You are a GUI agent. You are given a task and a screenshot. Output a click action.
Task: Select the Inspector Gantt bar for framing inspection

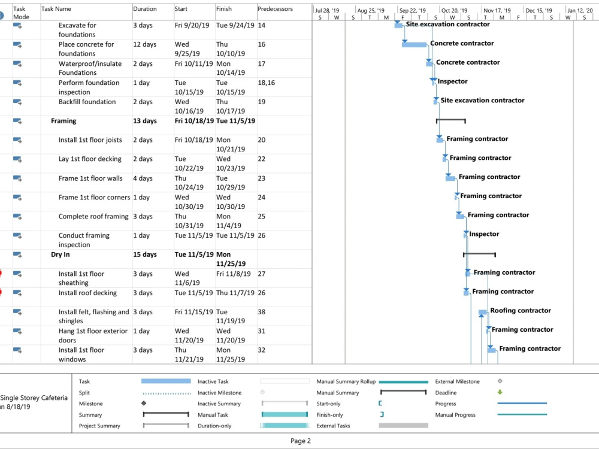click(x=465, y=234)
